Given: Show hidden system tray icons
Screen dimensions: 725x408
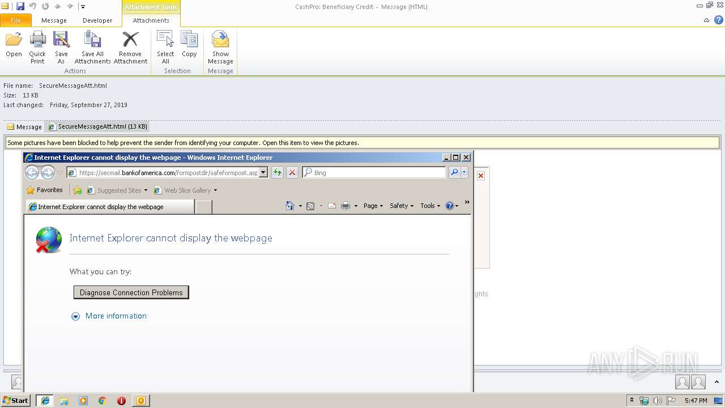Looking at the screenshot, I should 632,401.
